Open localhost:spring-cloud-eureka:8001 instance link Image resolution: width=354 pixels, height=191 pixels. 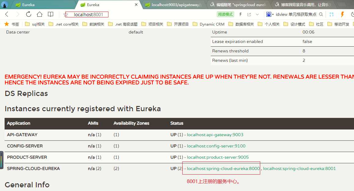pyautogui.click(x=299, y=168)
